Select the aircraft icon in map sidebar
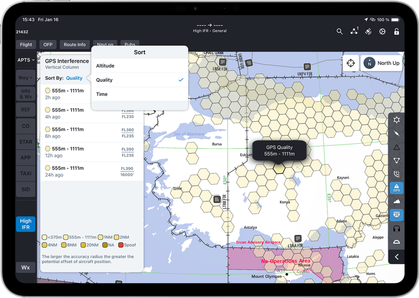Image resolution: width=419 pixels, height=298 pixels. tap(396, 133)
